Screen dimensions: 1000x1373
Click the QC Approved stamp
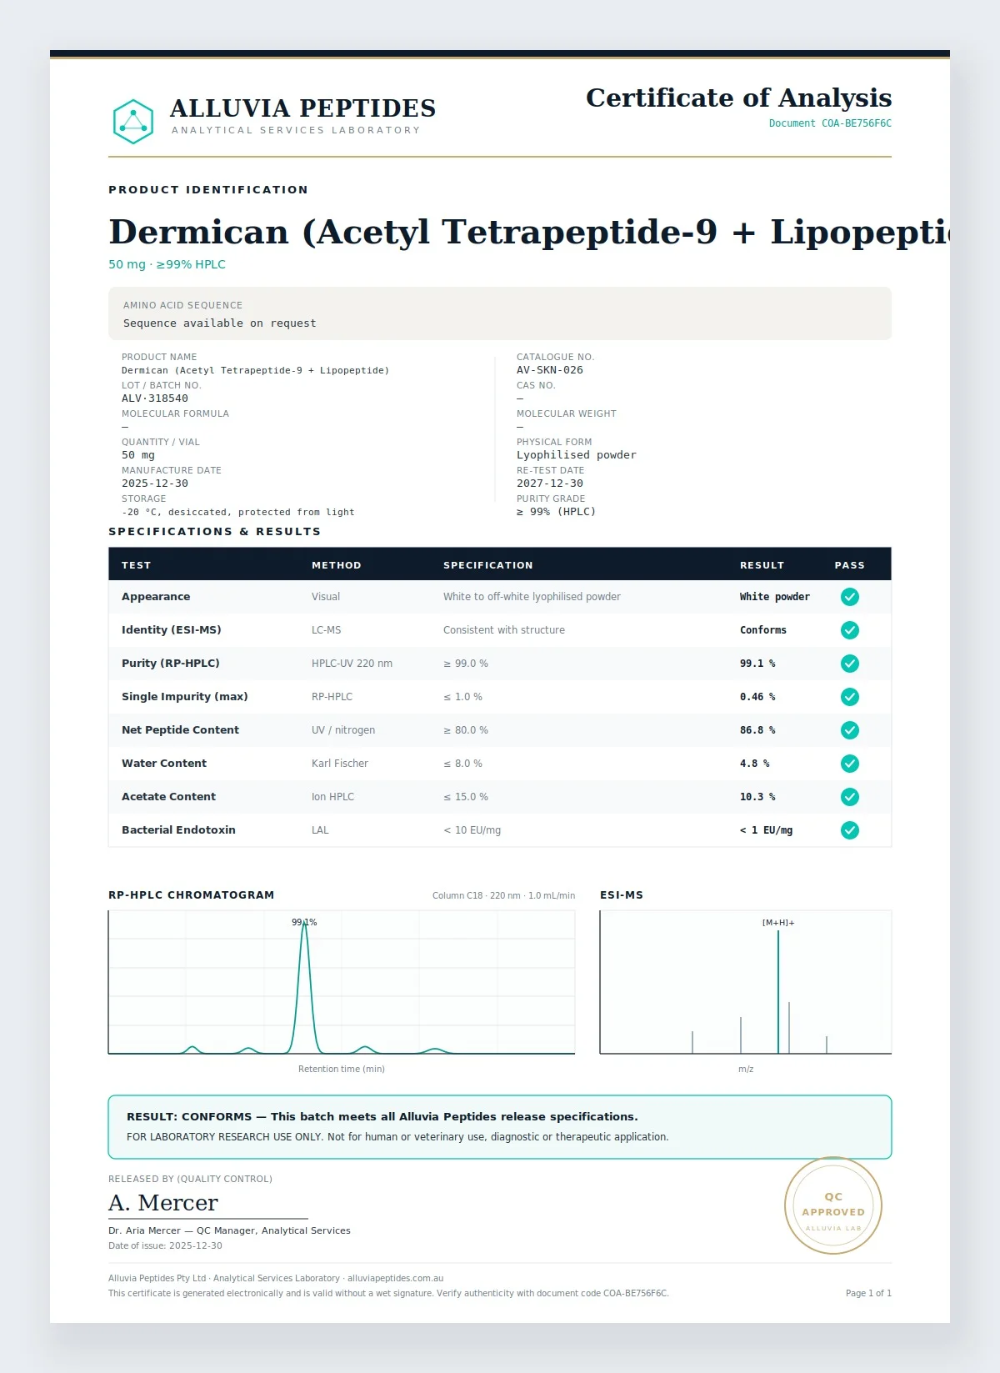click(x=833, y=1205)
